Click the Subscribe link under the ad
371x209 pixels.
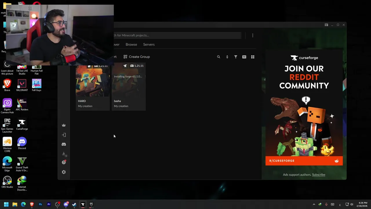coord(319,175)
